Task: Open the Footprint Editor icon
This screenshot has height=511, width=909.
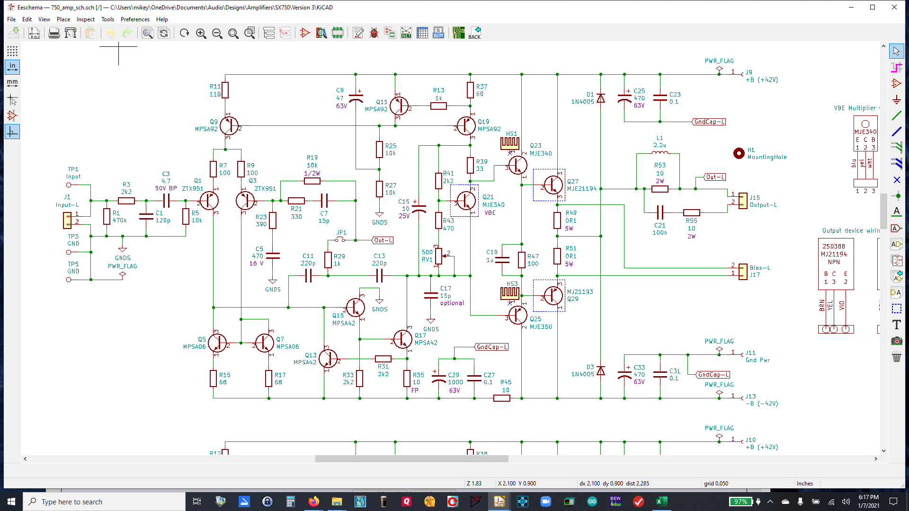Action: 338,33
